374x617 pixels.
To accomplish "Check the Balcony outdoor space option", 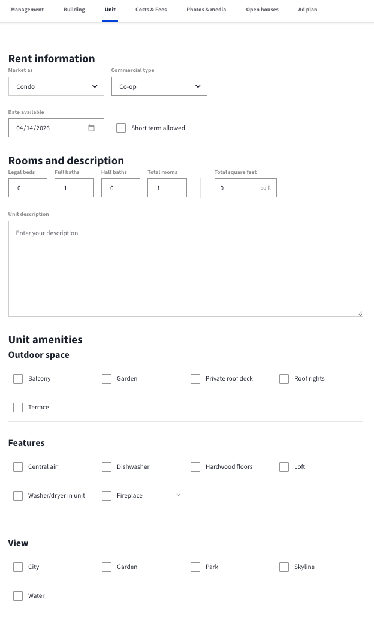I will pos(18,379).
